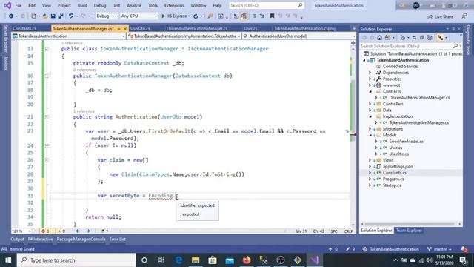474x267 pixels.
Task: Open the Analyze menu
Action: pyautogui.click(x=134, y=5)
